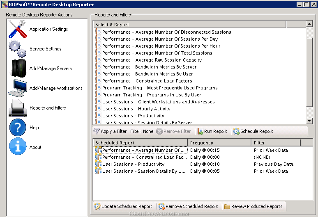Select Performance - Average Raw Session Capacity
318x217 pixels.
coord(152,60)
